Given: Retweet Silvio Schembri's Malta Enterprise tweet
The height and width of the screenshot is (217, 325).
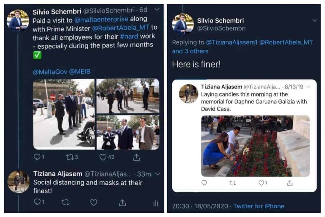Looking at the screenshot, I should click(x=69, y=157).
